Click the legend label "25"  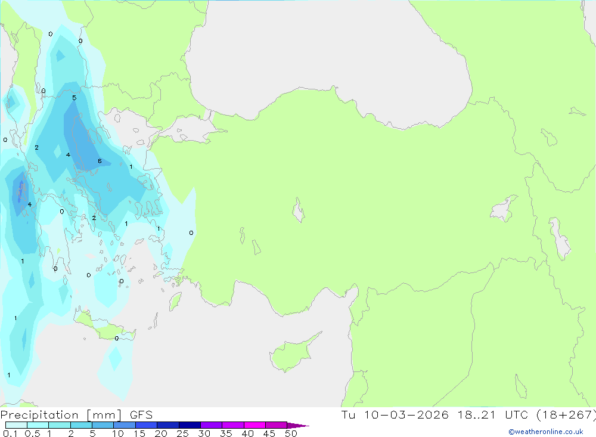[x=182, y=433]
